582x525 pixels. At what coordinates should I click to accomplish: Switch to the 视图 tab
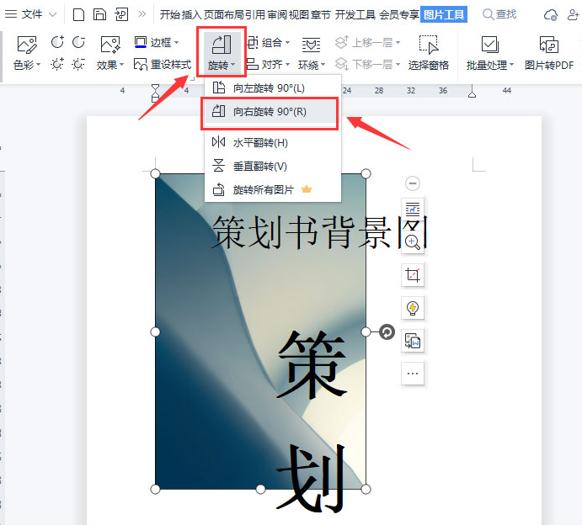coord(299,15)
